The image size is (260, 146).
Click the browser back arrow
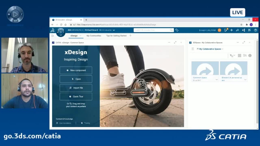[x=52, y=25]
